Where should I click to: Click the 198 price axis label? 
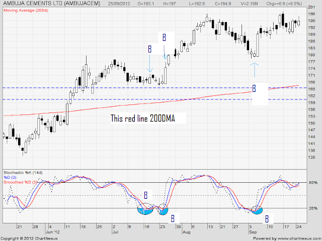(311, 14)
